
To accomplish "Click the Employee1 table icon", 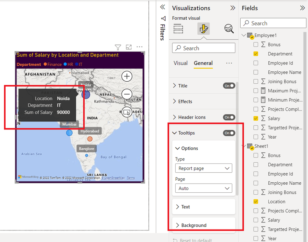I will pos(250,36).
